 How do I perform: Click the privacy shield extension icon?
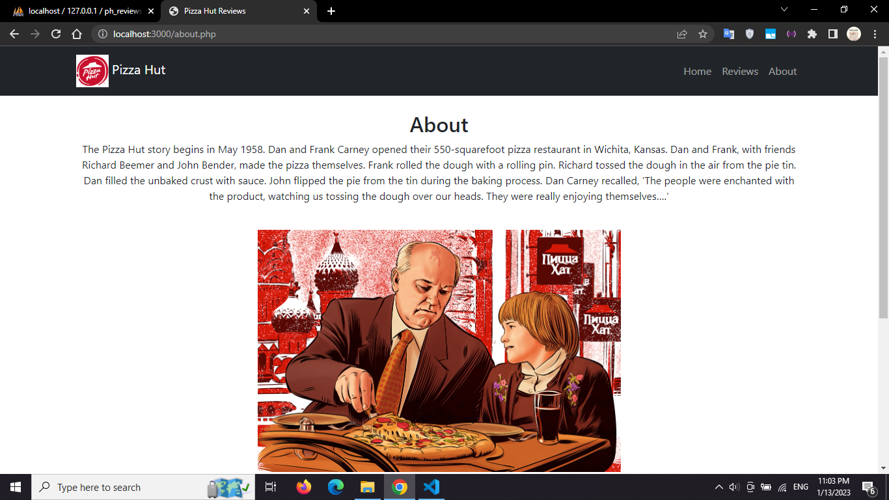(749, 34)
